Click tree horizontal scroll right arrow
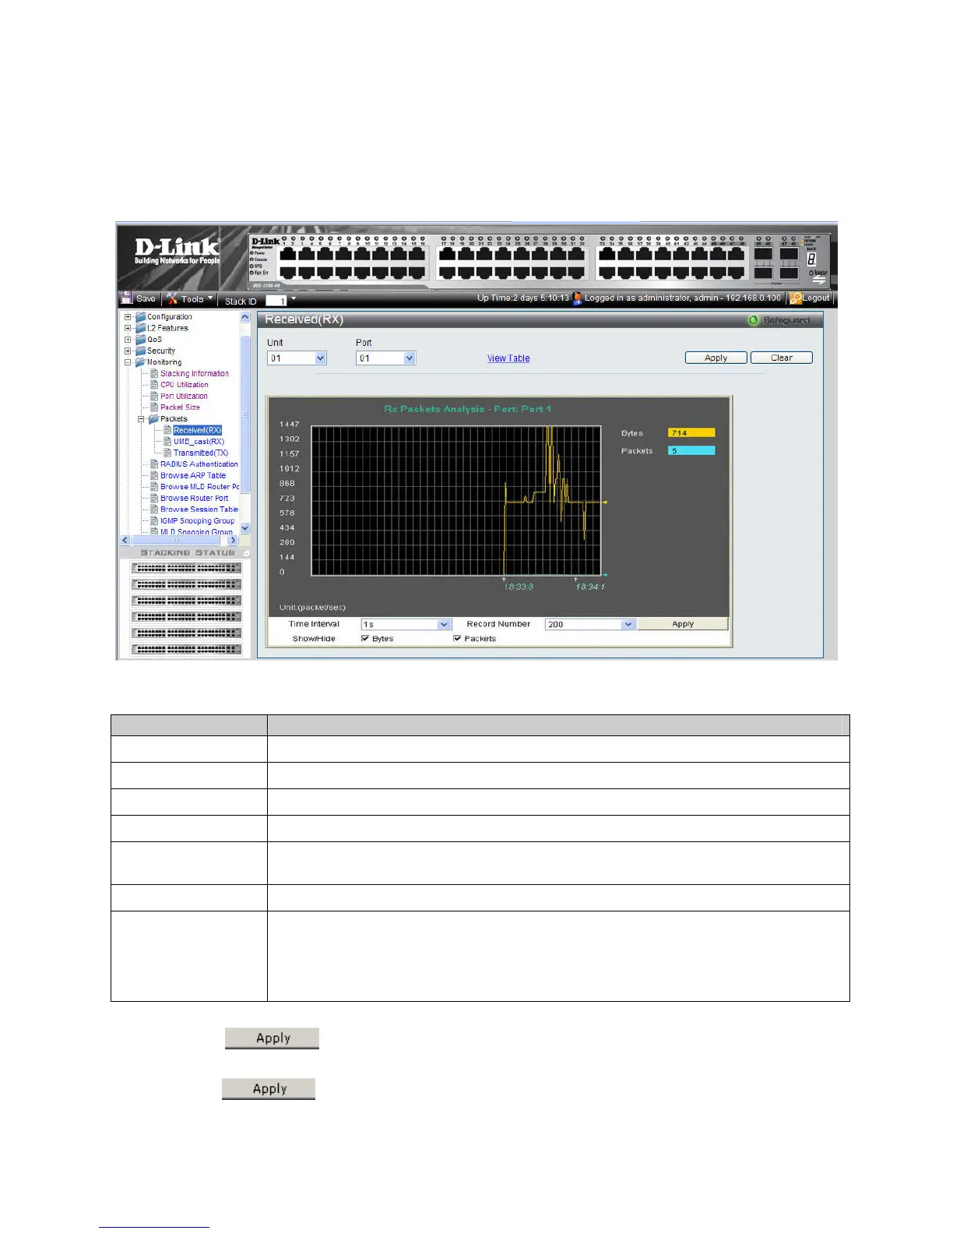Image resolution: width=953 pixels, height=1234 pixels. coord(232,540)
